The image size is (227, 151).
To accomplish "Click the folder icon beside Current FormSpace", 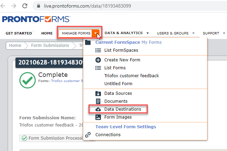I will (88, 42).
